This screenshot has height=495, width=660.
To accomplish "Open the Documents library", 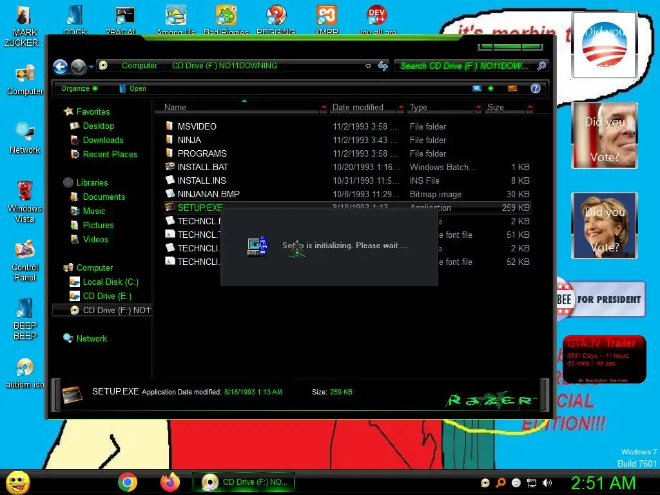I will click(104, 197).
